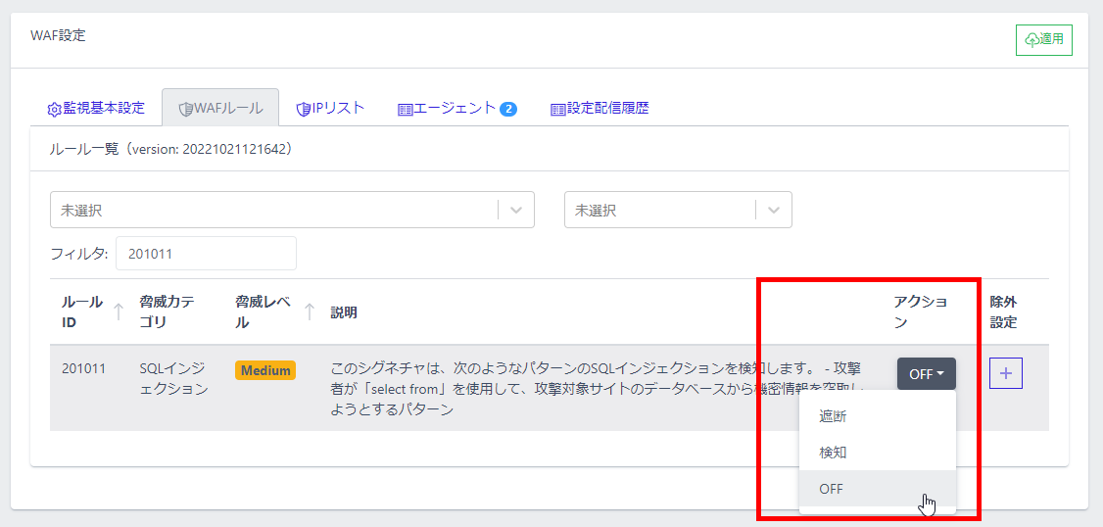Click the Medium threat level badge
This screenshot has height=527, width=1103.
(x=265, y=370)
